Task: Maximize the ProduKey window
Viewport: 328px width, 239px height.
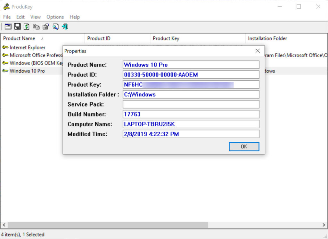Action: 299,6
